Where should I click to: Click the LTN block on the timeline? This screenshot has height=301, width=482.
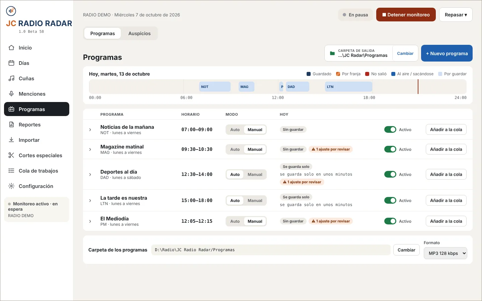tap(349, 87)
